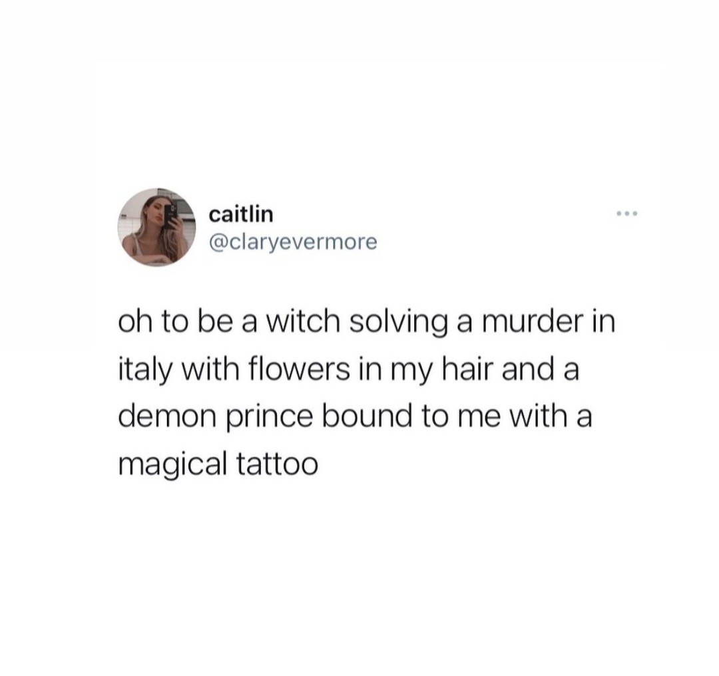Click the words "magical tattoo"
The height and width of the screenshot is (676, 719).
pyautogui.click(x=218, y=466)
